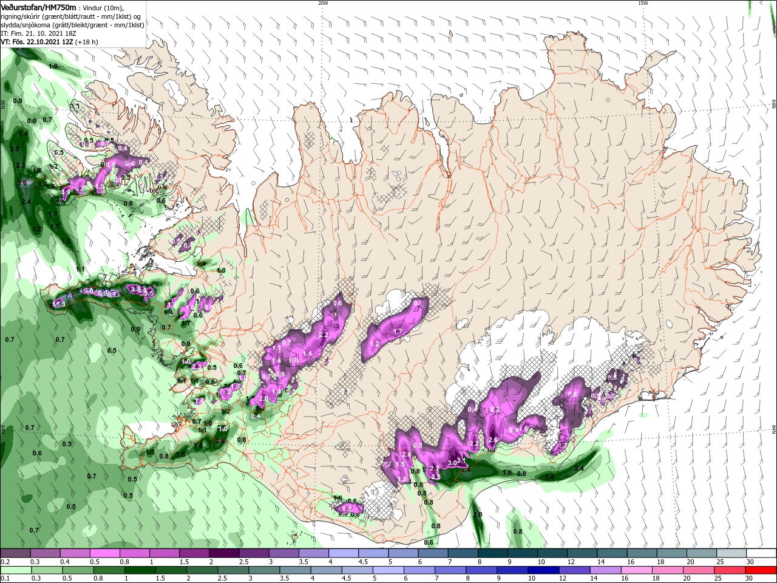Viewport: 777px width, 583px height.
Task: Click the '20W' longitude label at the top
Action: coord(323,3)
